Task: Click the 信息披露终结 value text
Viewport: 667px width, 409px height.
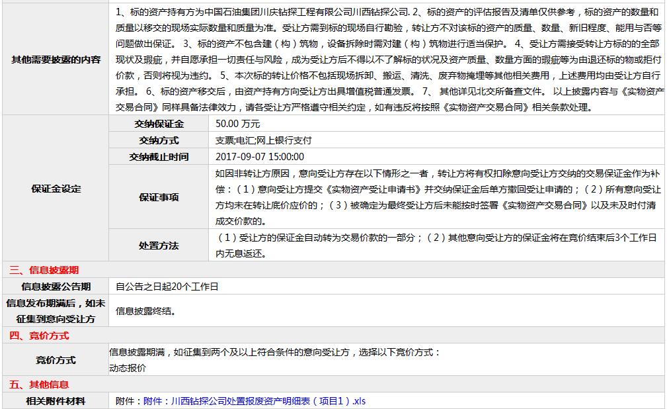Action: (x=145, y=311)
